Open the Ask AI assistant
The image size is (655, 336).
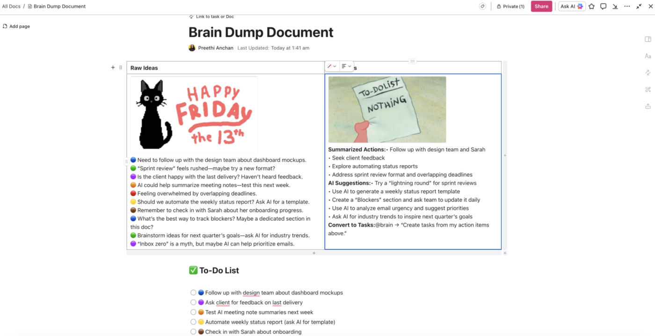(572, 7)
